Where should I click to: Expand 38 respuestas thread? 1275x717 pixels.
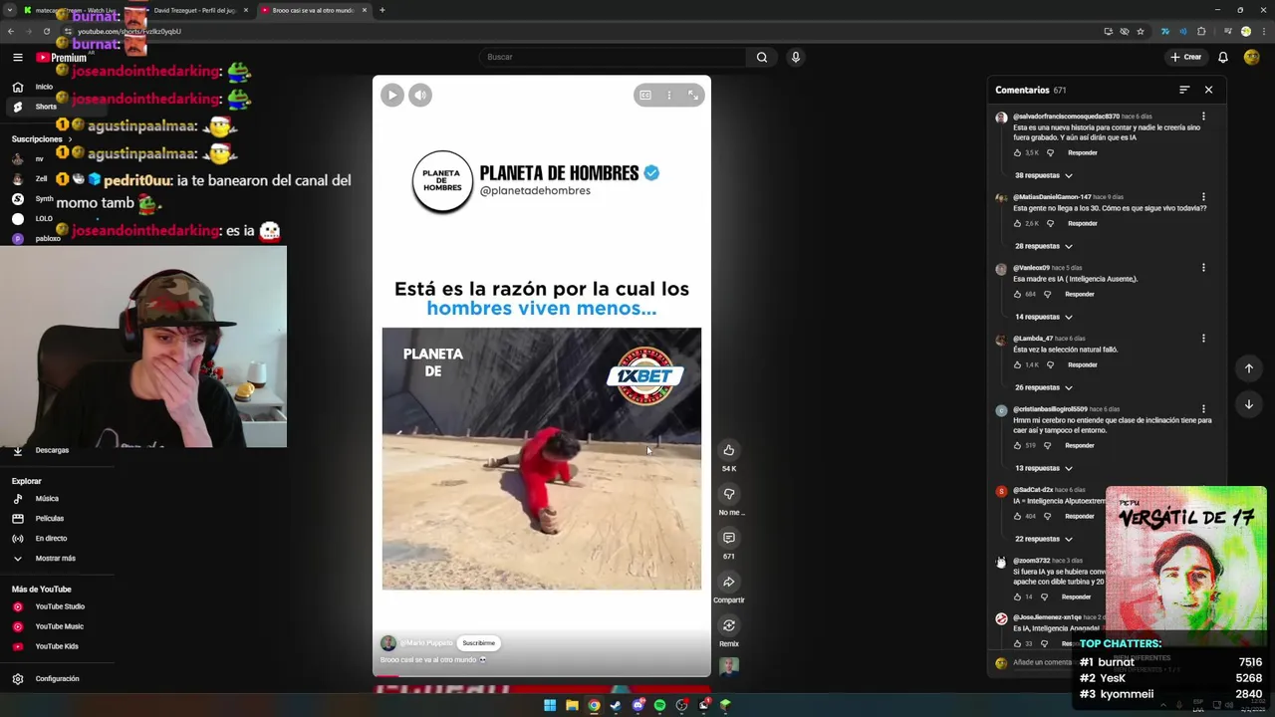(x=1043, y=175)
